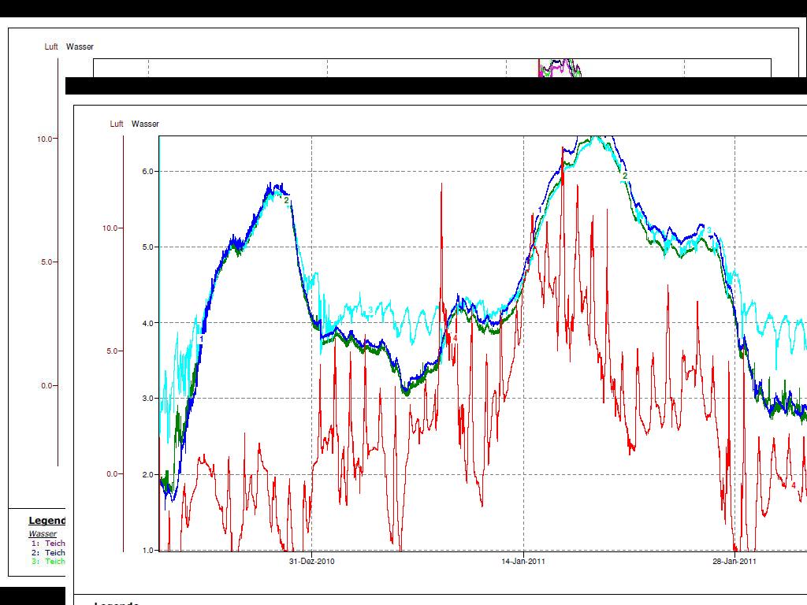Click the Luft axis label of the back chart
Viewport: 807px width, 605px height.
tap(51, 46)
